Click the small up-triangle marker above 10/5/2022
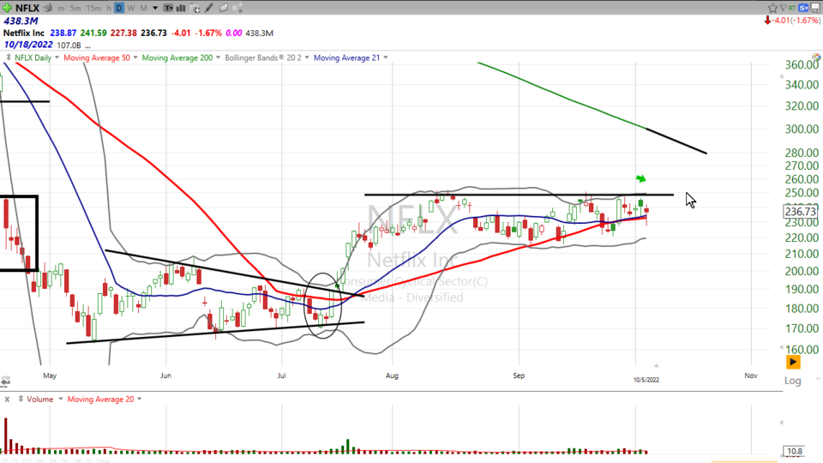The width and height of the screenshot is (823, 463). [x=656, y=365]
